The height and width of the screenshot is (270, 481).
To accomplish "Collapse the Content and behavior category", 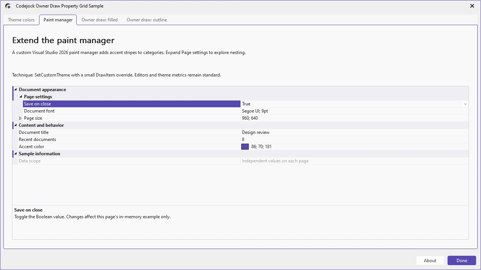I will (15, 125).
